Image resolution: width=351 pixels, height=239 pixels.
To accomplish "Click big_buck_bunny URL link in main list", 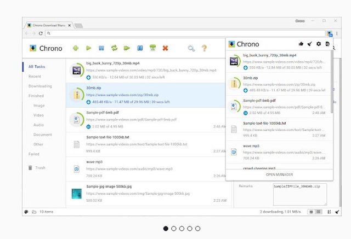I will 151,71.
